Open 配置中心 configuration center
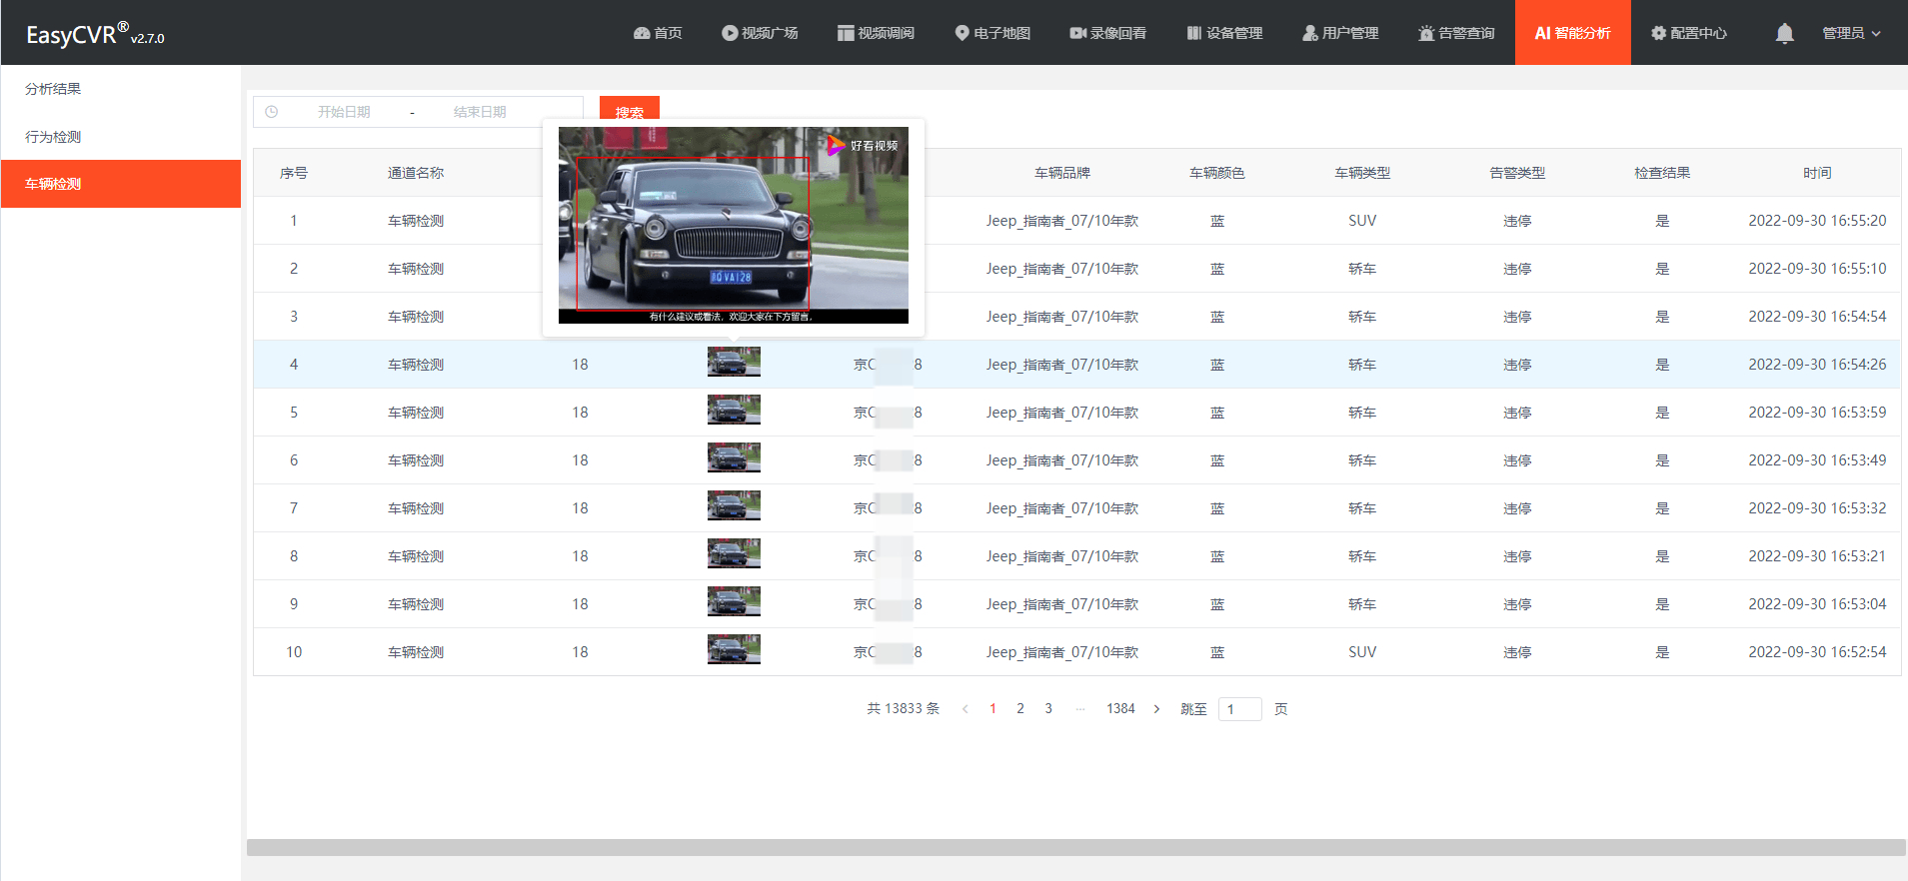Screen dimensions: 1908x881 pos(1688,33)
